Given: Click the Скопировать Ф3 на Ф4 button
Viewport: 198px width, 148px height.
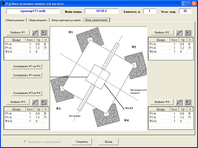Looking at the screenshot, I should click(27, 93).
